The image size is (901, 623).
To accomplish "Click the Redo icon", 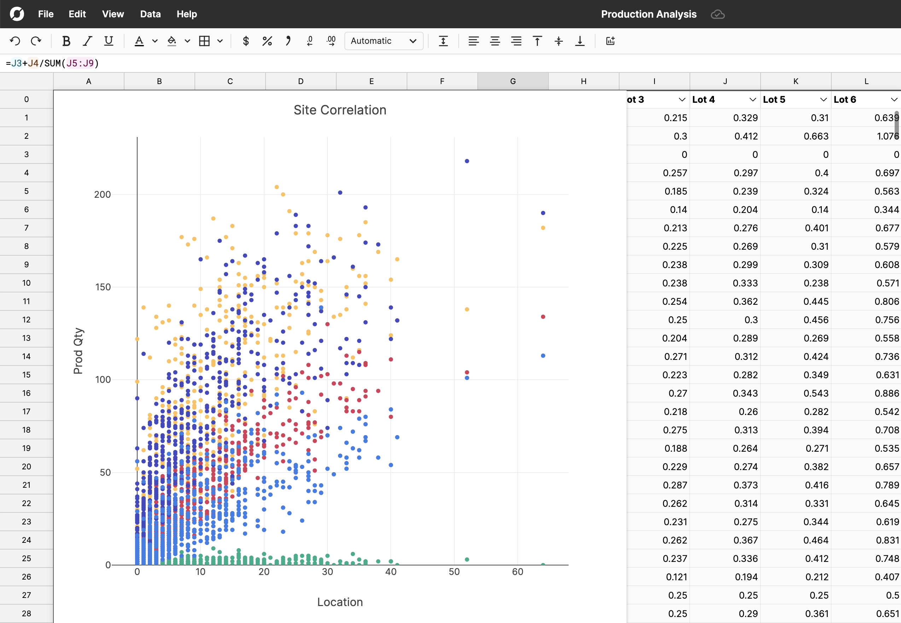I will coord(36,41).
